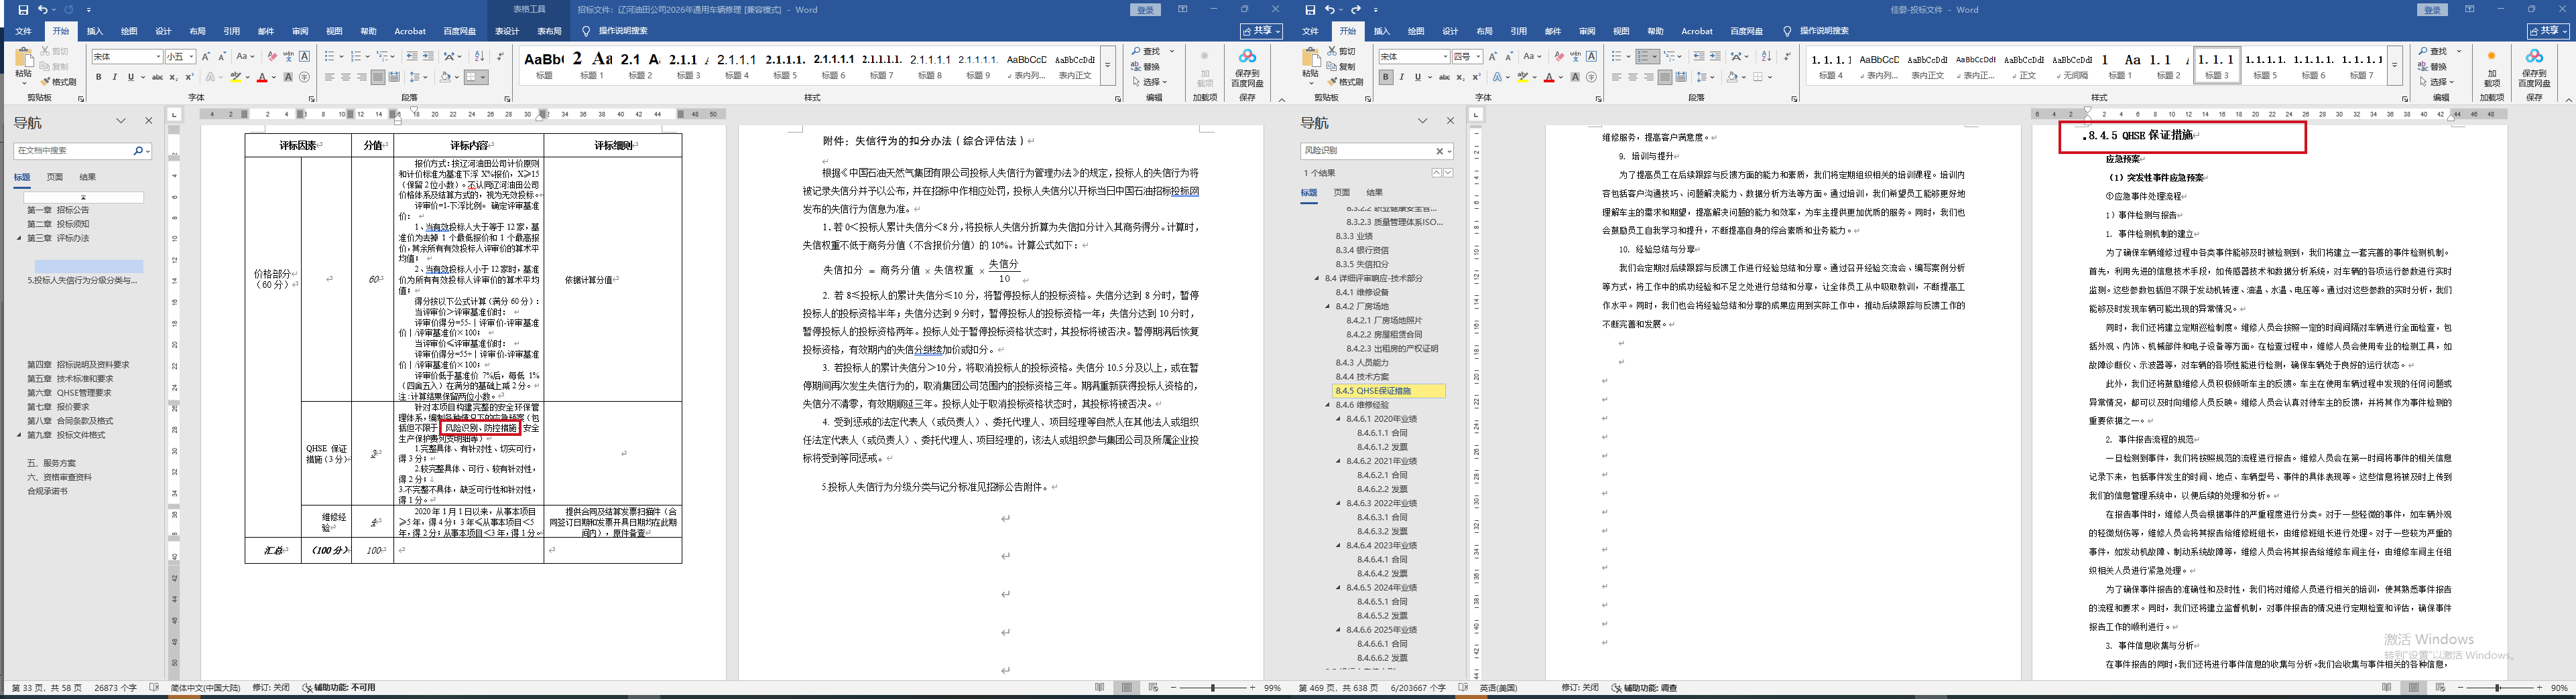Open search options arrow in left navigation pane

148,151
